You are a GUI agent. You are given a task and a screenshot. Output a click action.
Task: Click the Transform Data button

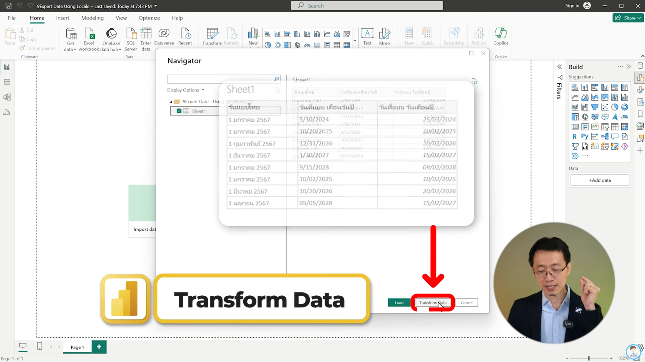pyautogui.click(x=433, y=303)
